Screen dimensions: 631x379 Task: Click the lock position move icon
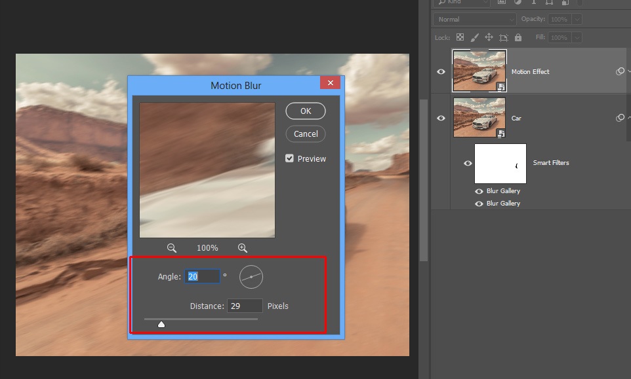[489, 38]
